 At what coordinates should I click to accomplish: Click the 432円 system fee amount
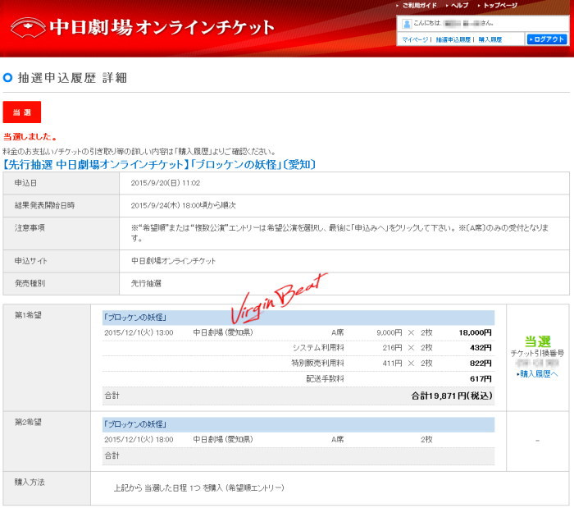click(x=481, y=348)
